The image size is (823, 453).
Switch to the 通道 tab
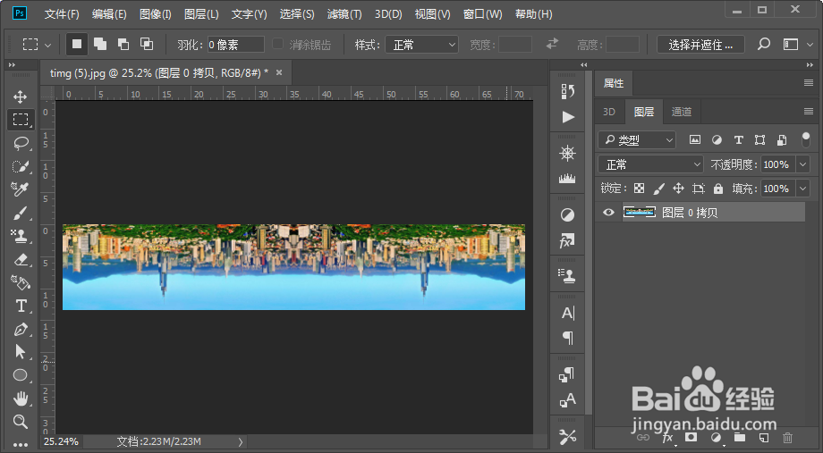[682, 111]
